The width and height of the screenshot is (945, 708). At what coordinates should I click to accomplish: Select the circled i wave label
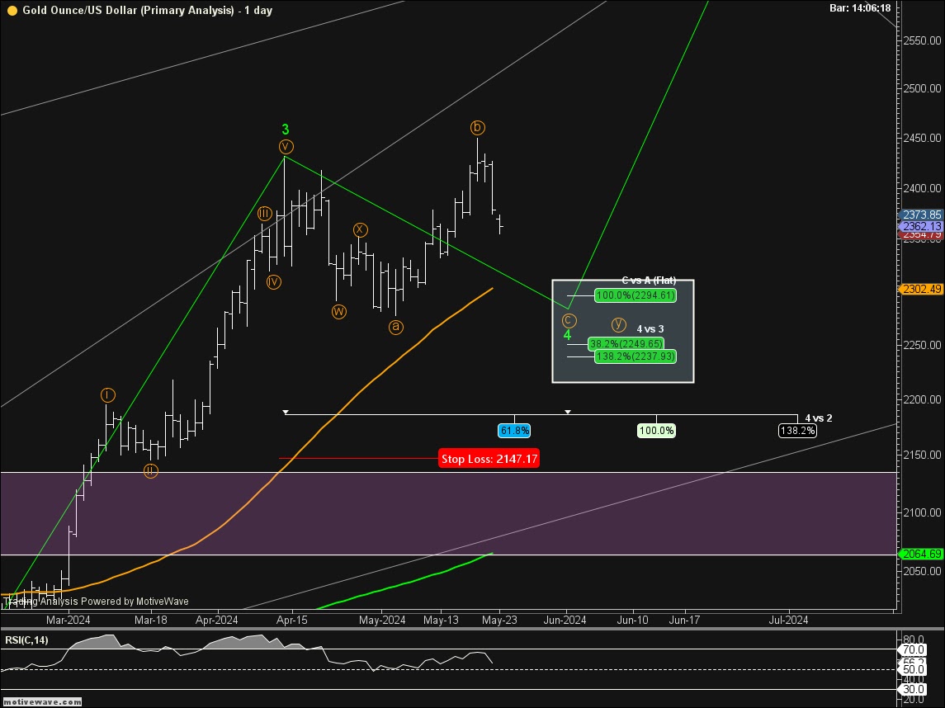[107, 395]
